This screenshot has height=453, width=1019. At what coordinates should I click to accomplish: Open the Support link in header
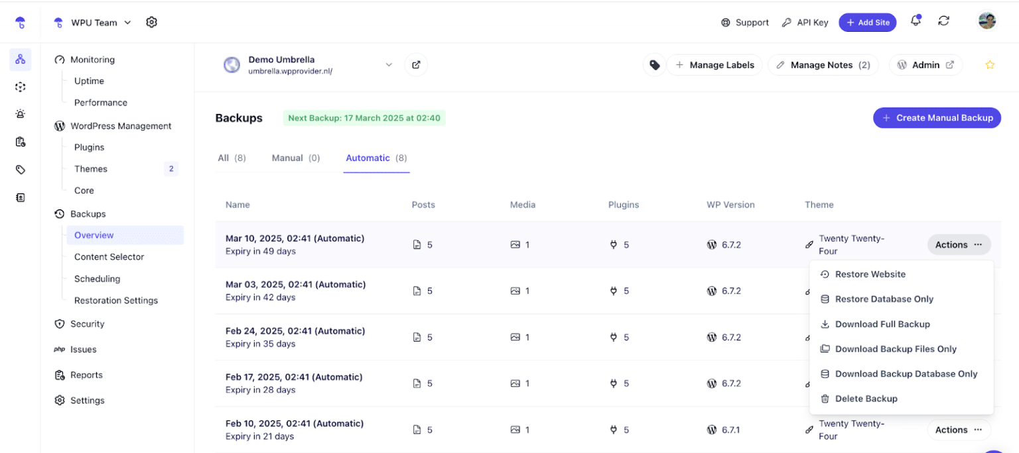click(745, 23)
